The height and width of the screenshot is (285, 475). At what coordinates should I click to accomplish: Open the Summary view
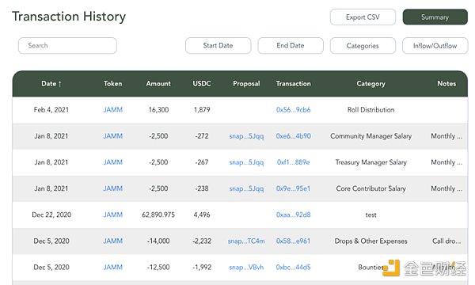(x=435, y=17)
